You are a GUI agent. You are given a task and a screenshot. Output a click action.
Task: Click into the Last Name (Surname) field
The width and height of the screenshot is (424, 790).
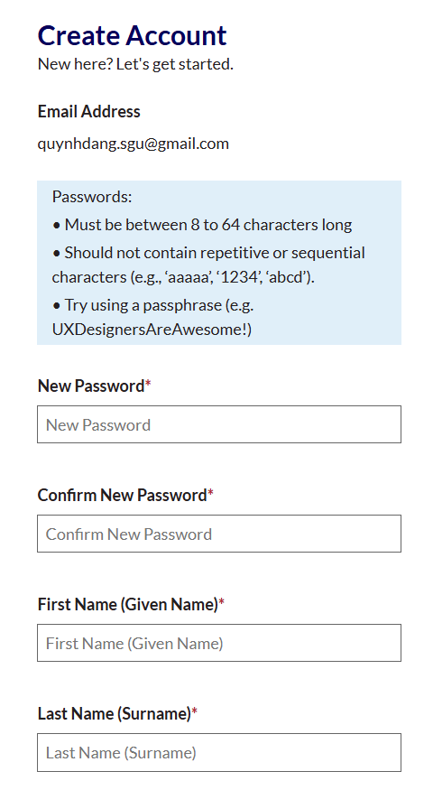tap(219, 752)
